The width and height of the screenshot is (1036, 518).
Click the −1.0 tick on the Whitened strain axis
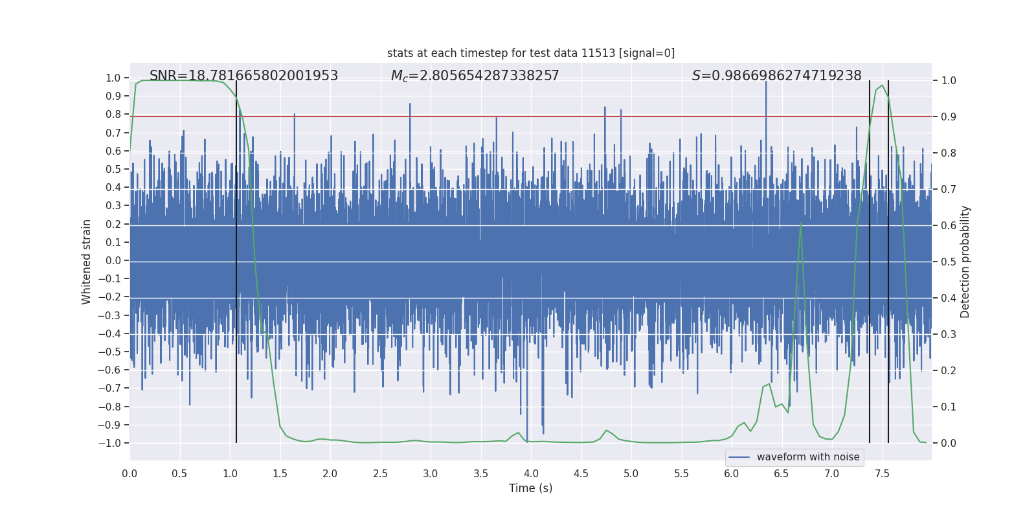point(109,443)
